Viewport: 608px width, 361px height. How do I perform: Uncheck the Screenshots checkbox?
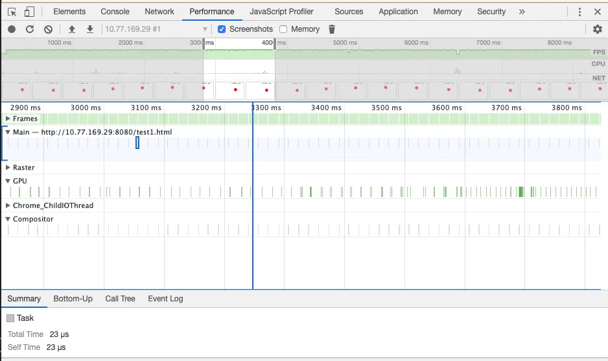[222, 29]
